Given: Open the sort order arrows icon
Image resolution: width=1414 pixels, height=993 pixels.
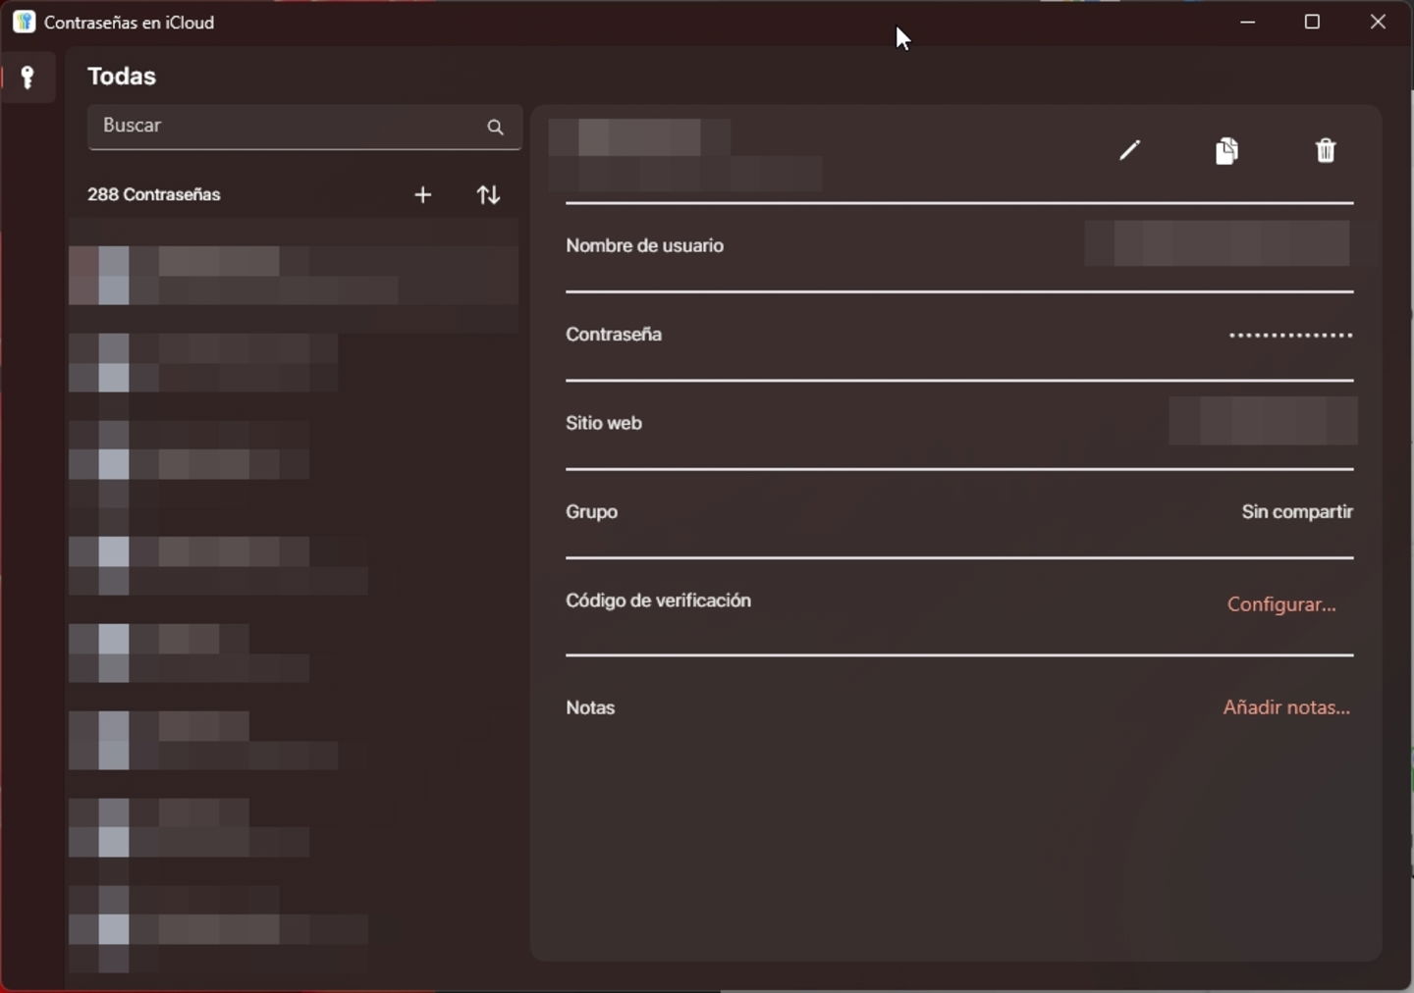Looking at the screenshot, I should (x=488, y=195).
